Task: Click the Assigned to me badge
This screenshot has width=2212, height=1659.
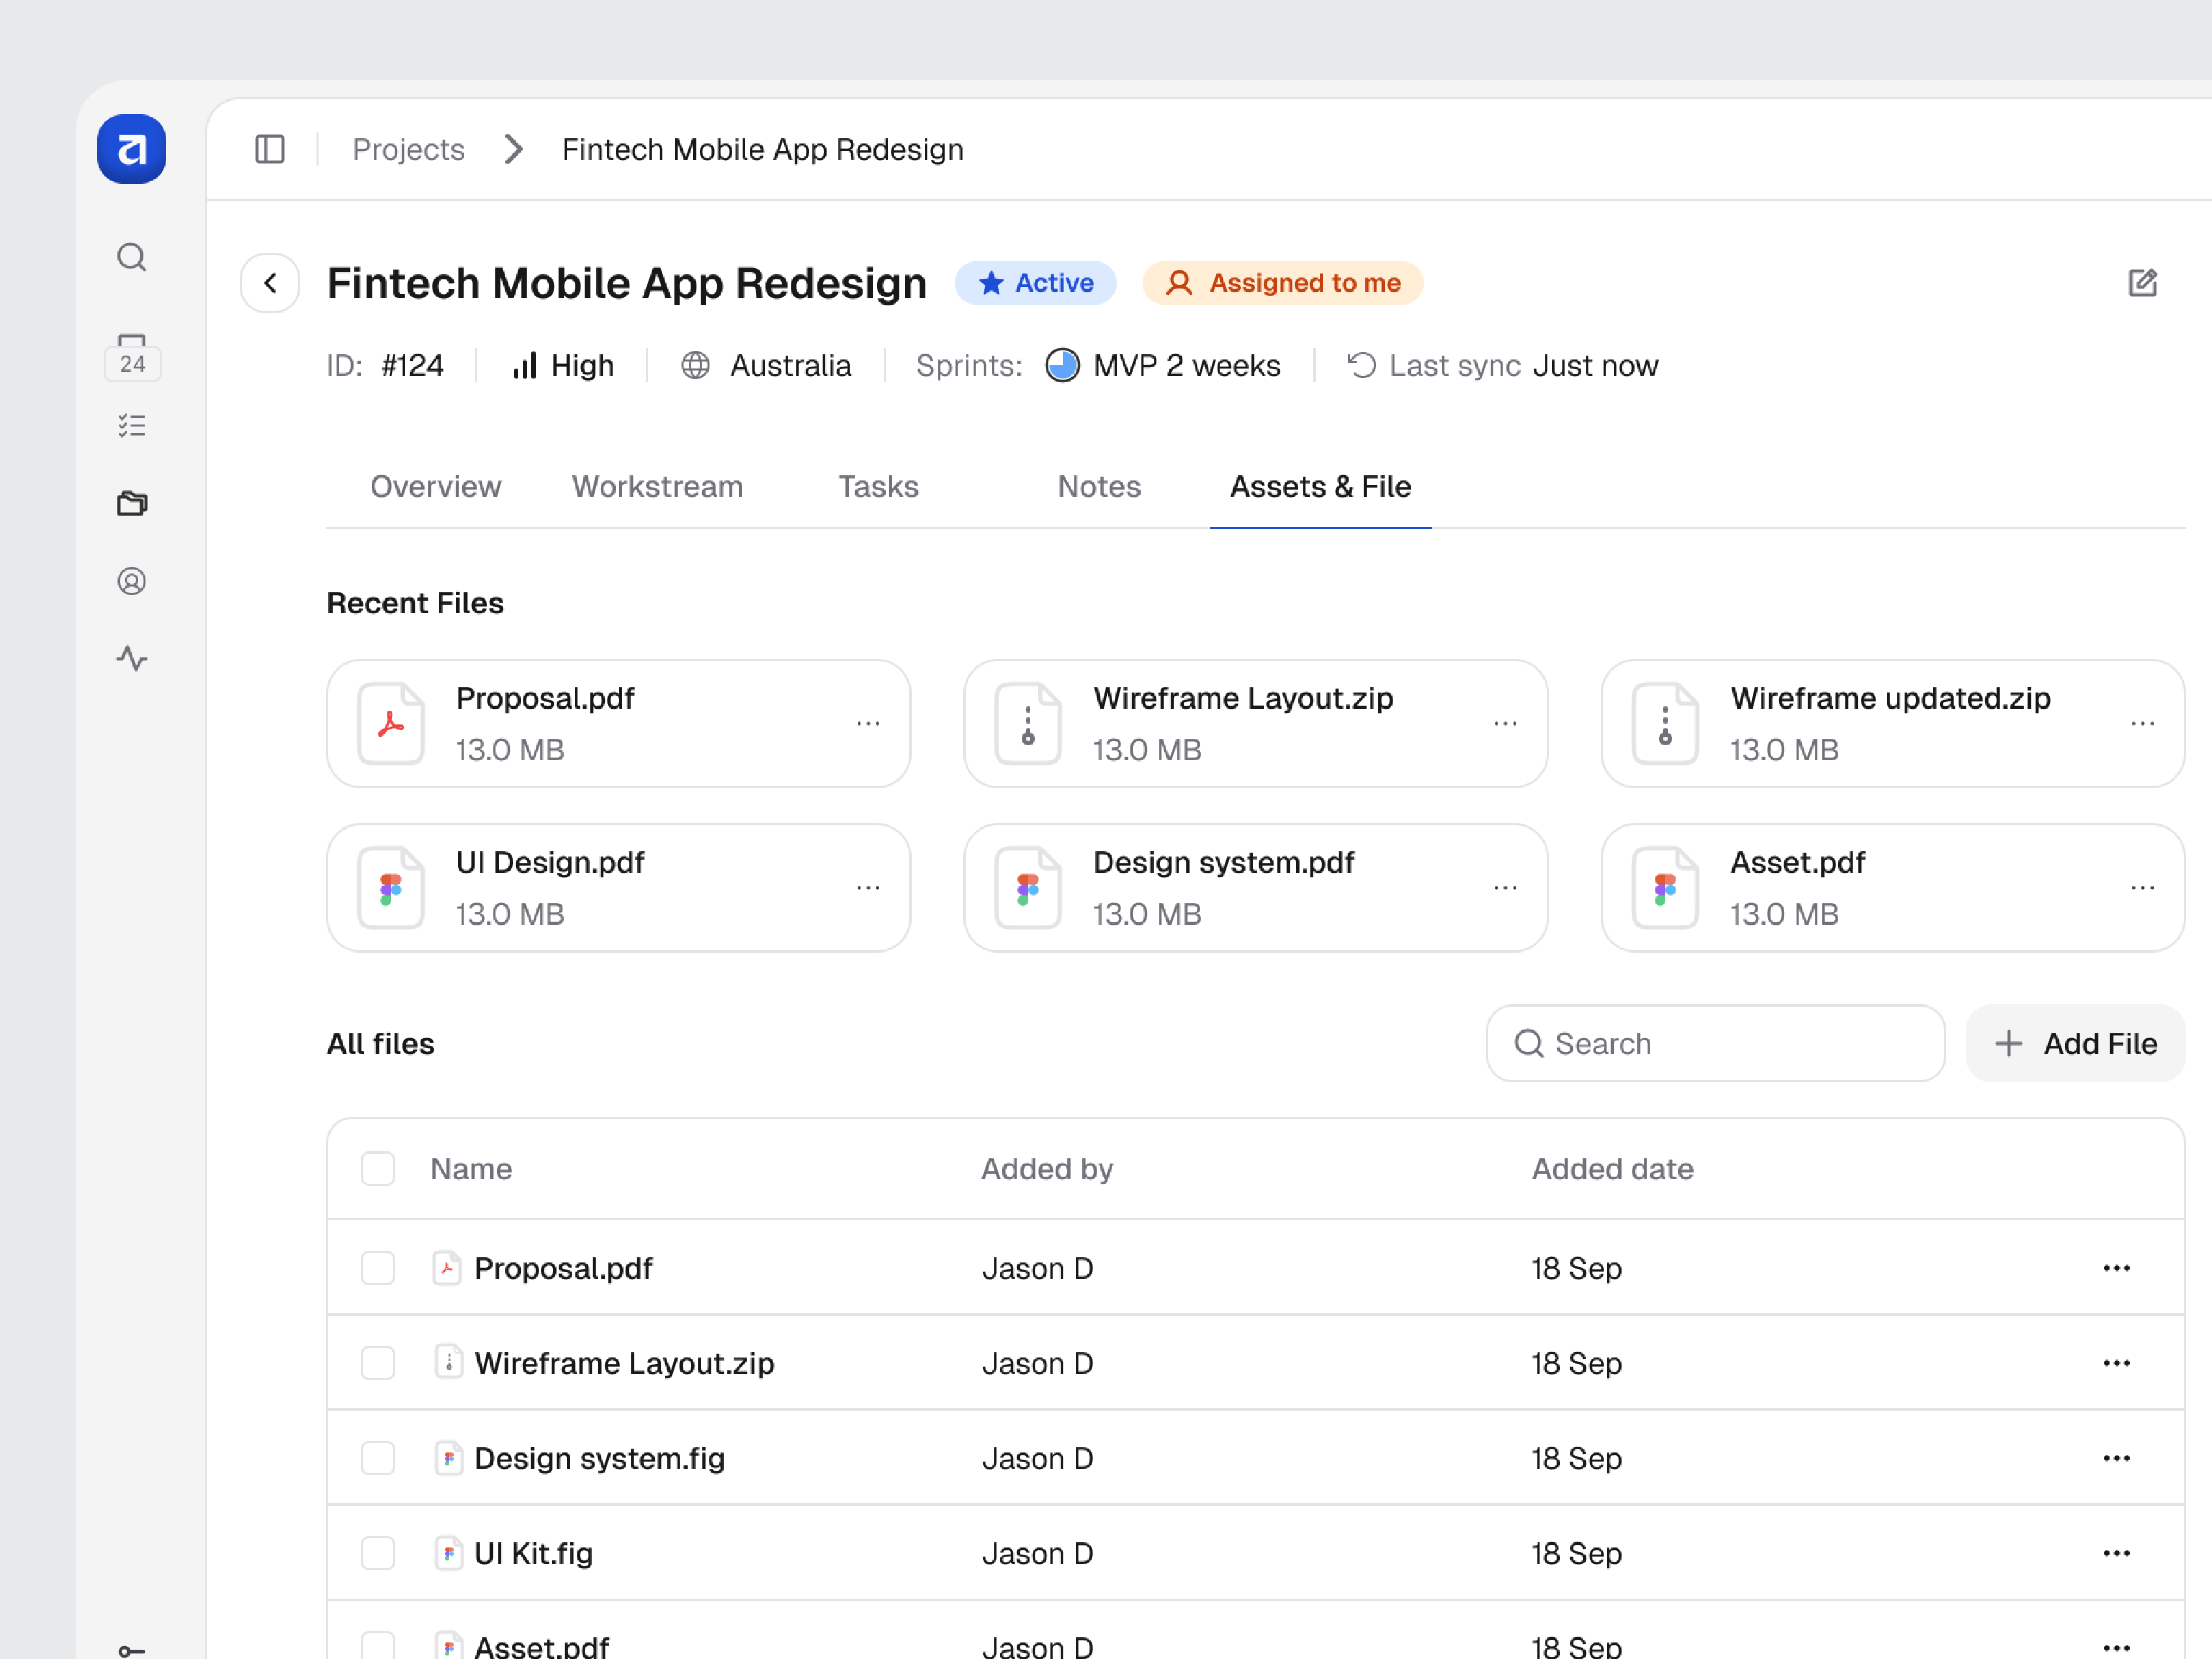Action: pyautogui.click(x=1282, y=283)
